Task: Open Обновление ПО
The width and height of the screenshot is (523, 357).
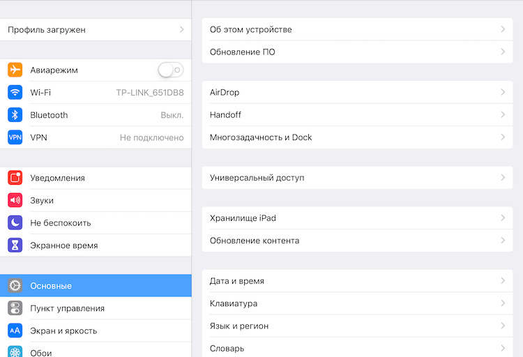Action: click(357, 52)
